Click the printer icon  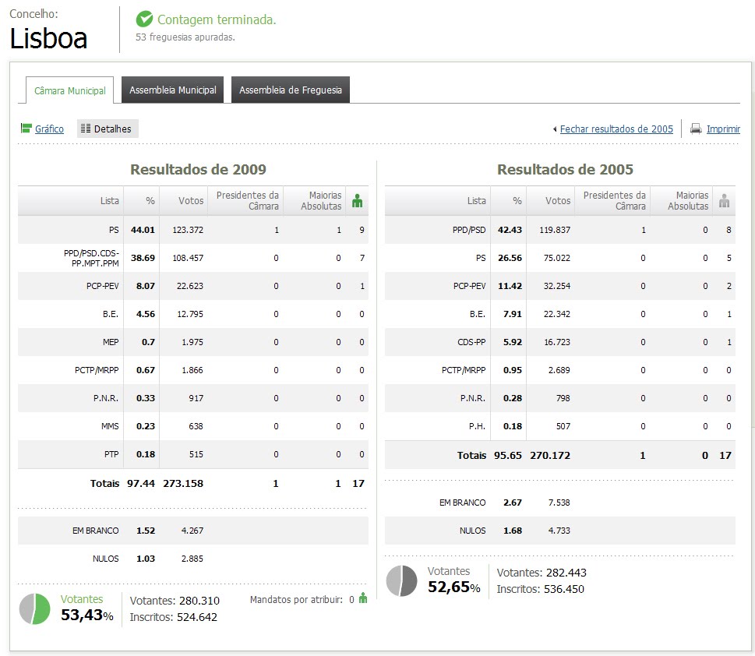point(696,129)
